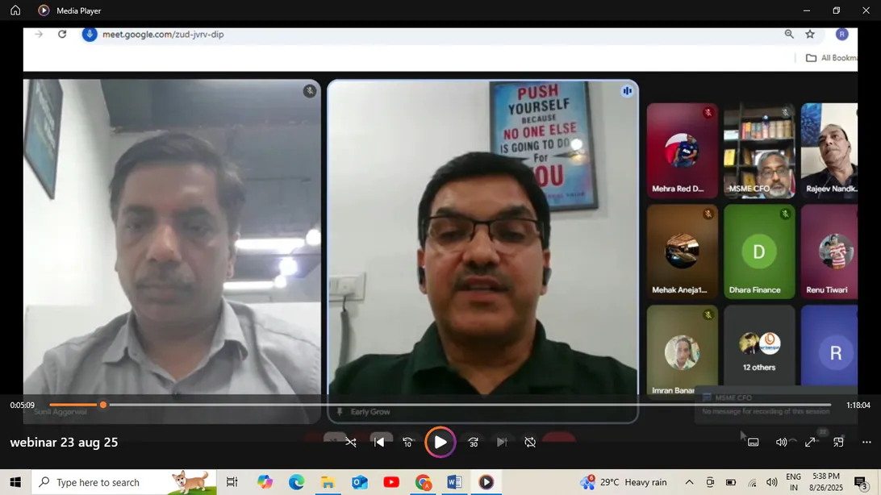Open Microsoft Edge from the taskbar

(x=296, y=482)
